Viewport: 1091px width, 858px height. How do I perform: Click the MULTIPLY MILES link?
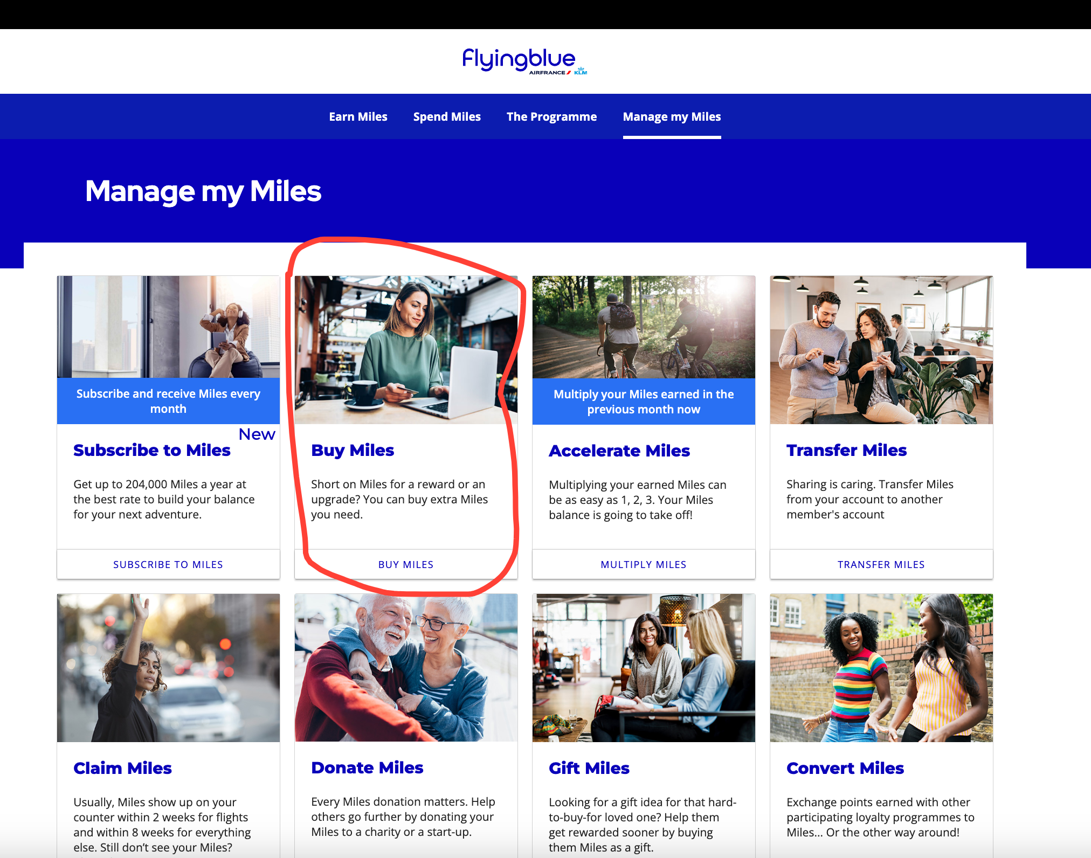[644, 564]
